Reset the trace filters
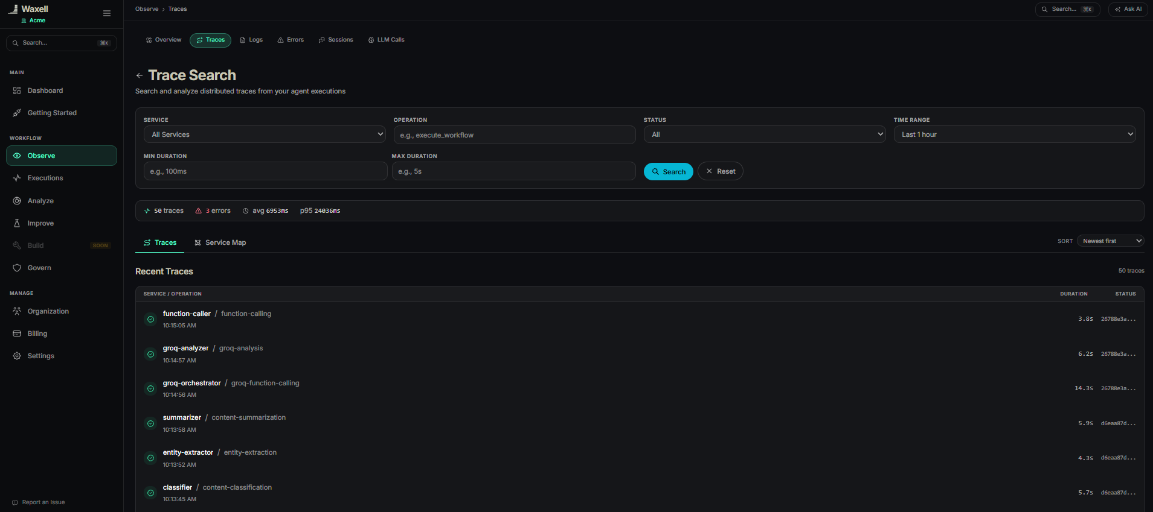 721,171
